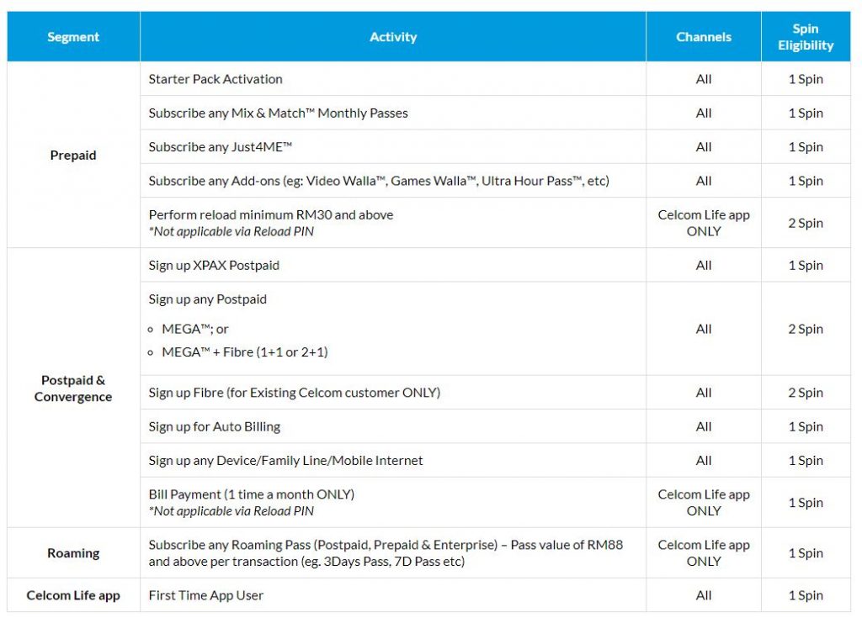Select the Prepaid segment cell
Viewport: 862px width, 618px height.
(73, 156)
